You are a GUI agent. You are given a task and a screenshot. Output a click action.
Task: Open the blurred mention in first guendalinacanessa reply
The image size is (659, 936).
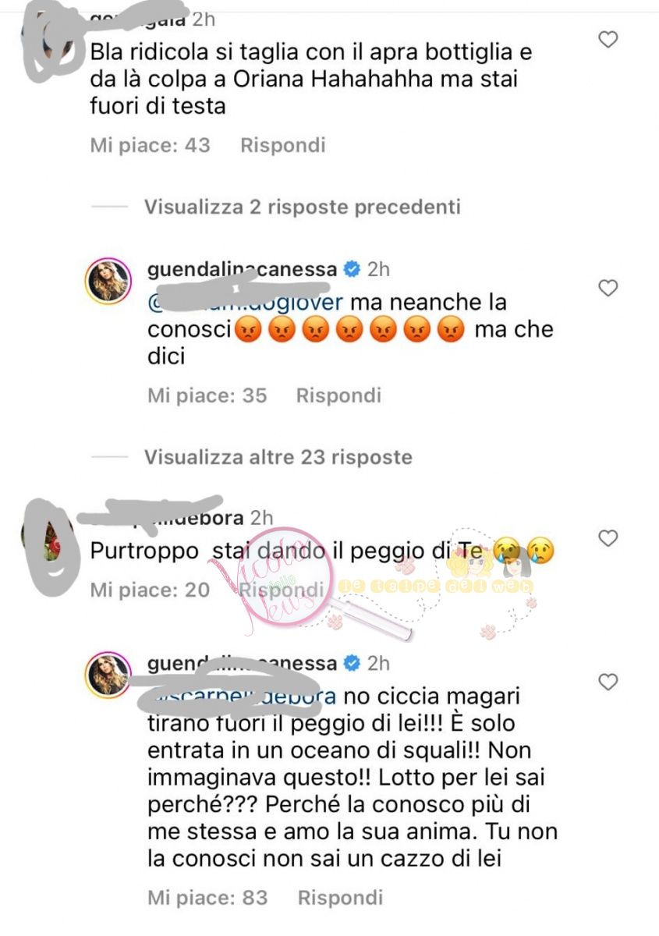(246, 303)
